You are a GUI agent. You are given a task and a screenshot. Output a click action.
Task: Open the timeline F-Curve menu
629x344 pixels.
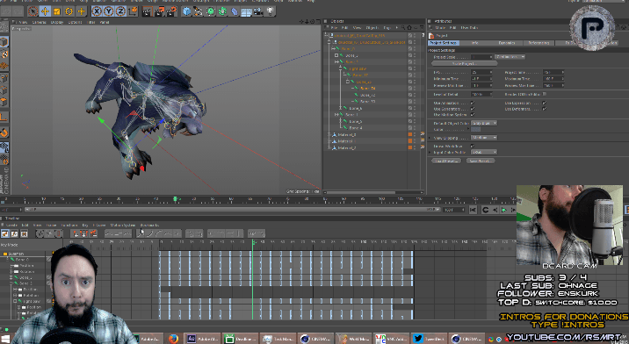(98, 225)
